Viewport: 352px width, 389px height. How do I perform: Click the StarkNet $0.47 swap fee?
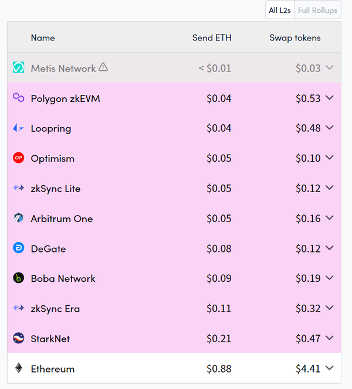point(308,339)
